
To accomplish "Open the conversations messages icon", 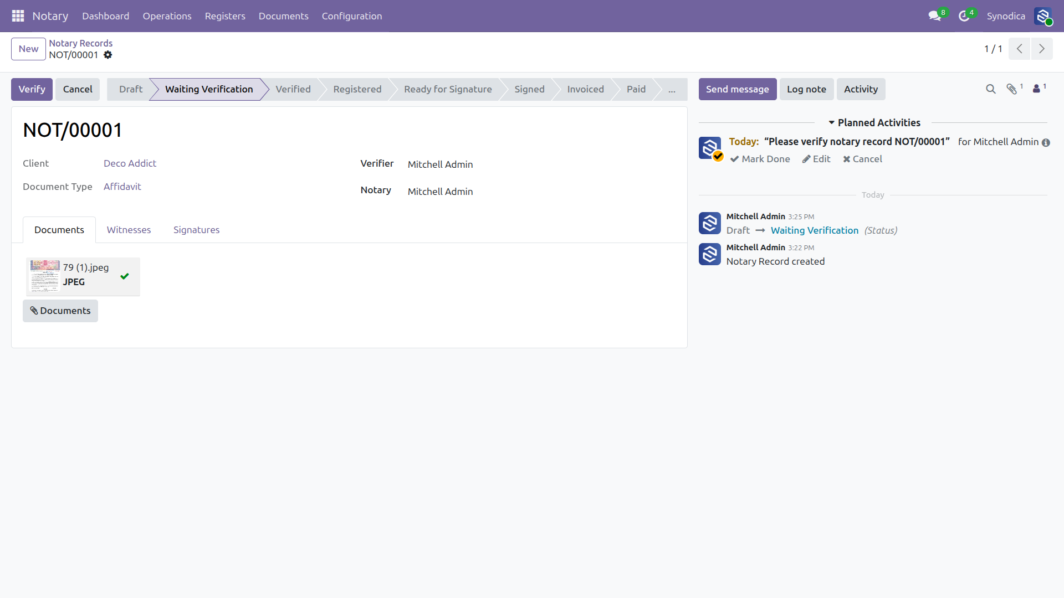I will [935, 16].
